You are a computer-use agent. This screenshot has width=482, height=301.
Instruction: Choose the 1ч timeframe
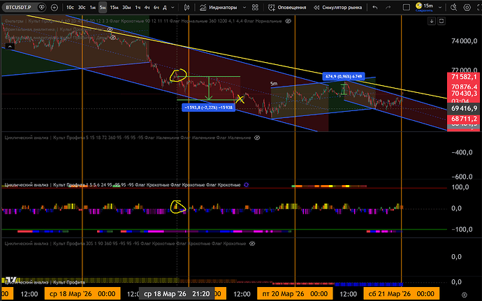click(x=138, y=8)
